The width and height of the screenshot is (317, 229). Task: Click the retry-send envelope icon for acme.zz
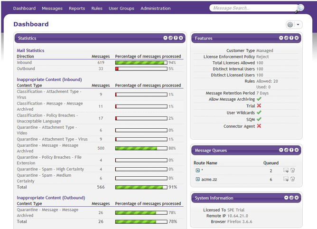(286, 179)
